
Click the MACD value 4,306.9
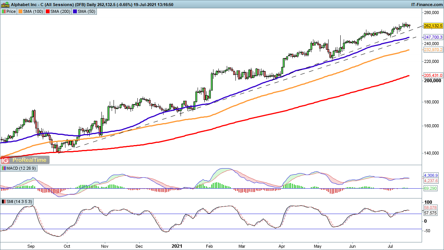click(431, 175)
